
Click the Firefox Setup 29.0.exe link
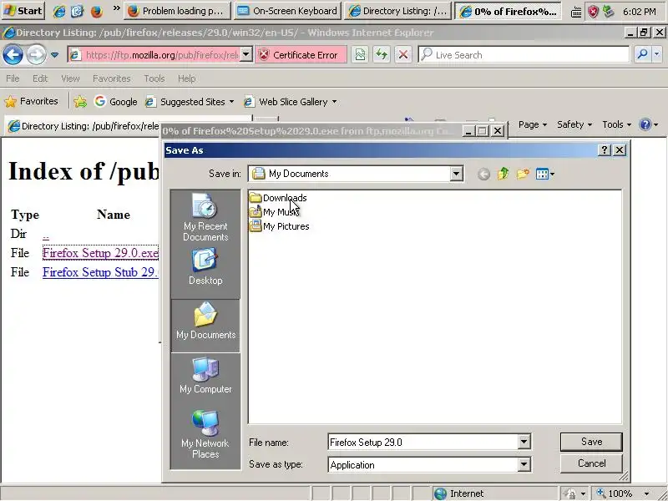(100, 253)
